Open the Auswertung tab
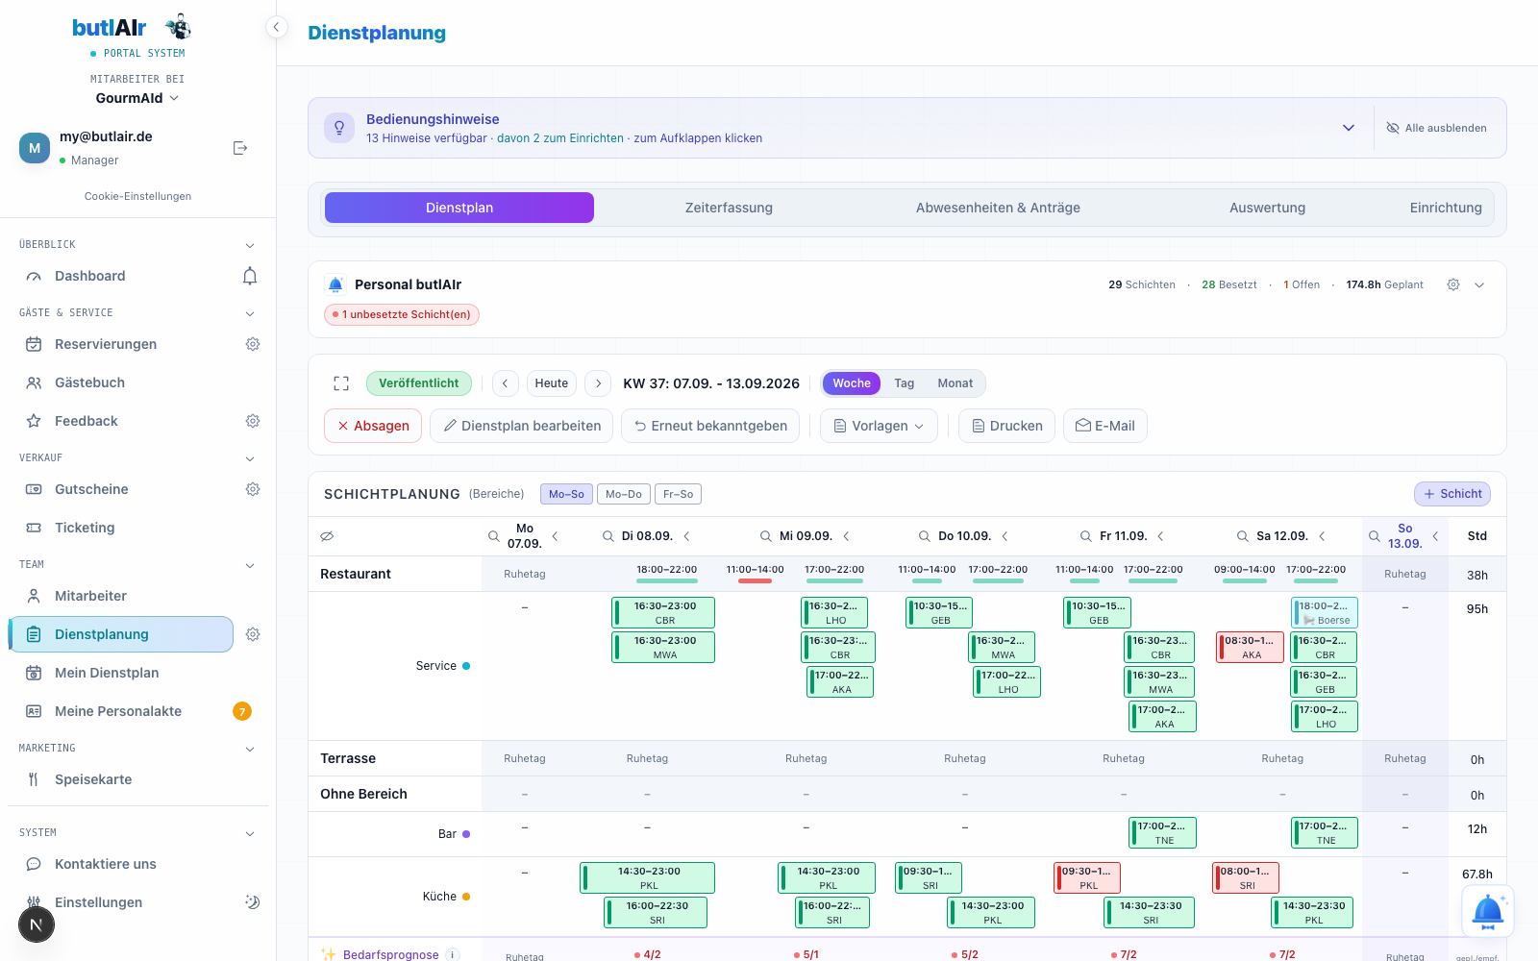The height and width of the screenshot is (961, 1538). tap(1267, 208)
